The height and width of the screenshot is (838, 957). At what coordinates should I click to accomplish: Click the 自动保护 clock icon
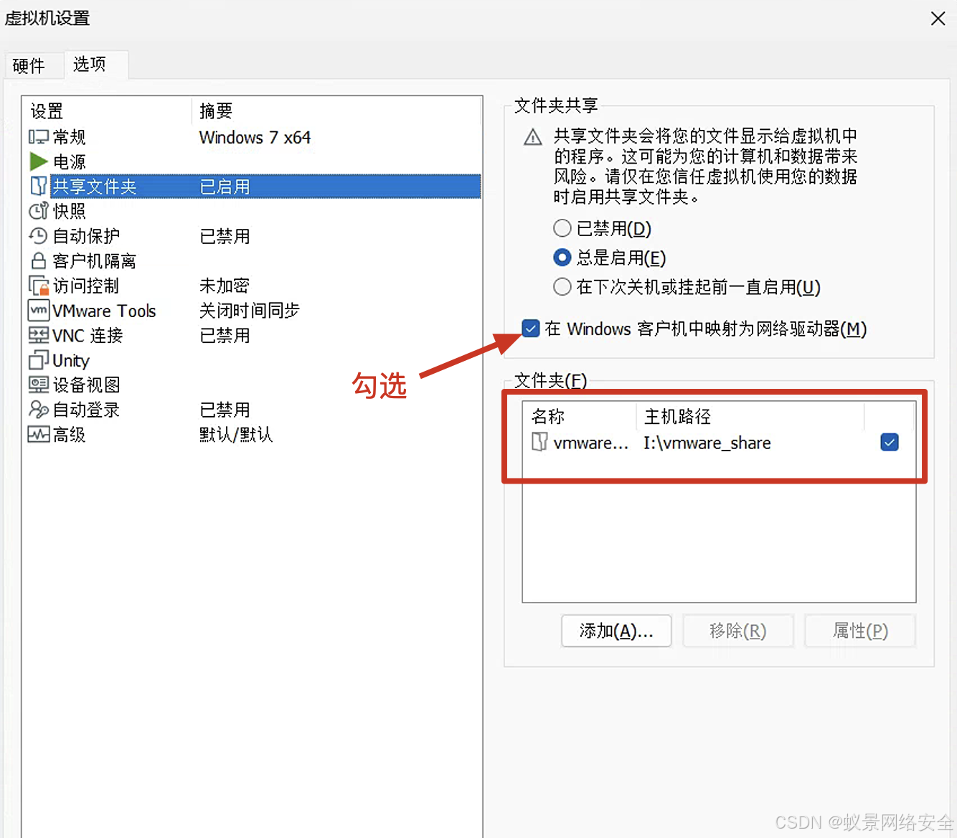pos(39,235)
